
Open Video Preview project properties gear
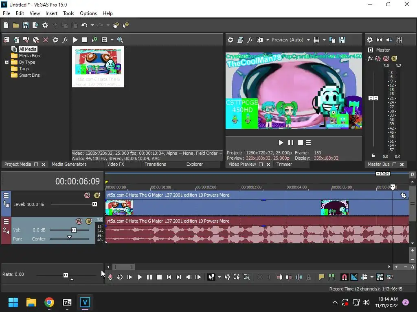pos(230,40)
